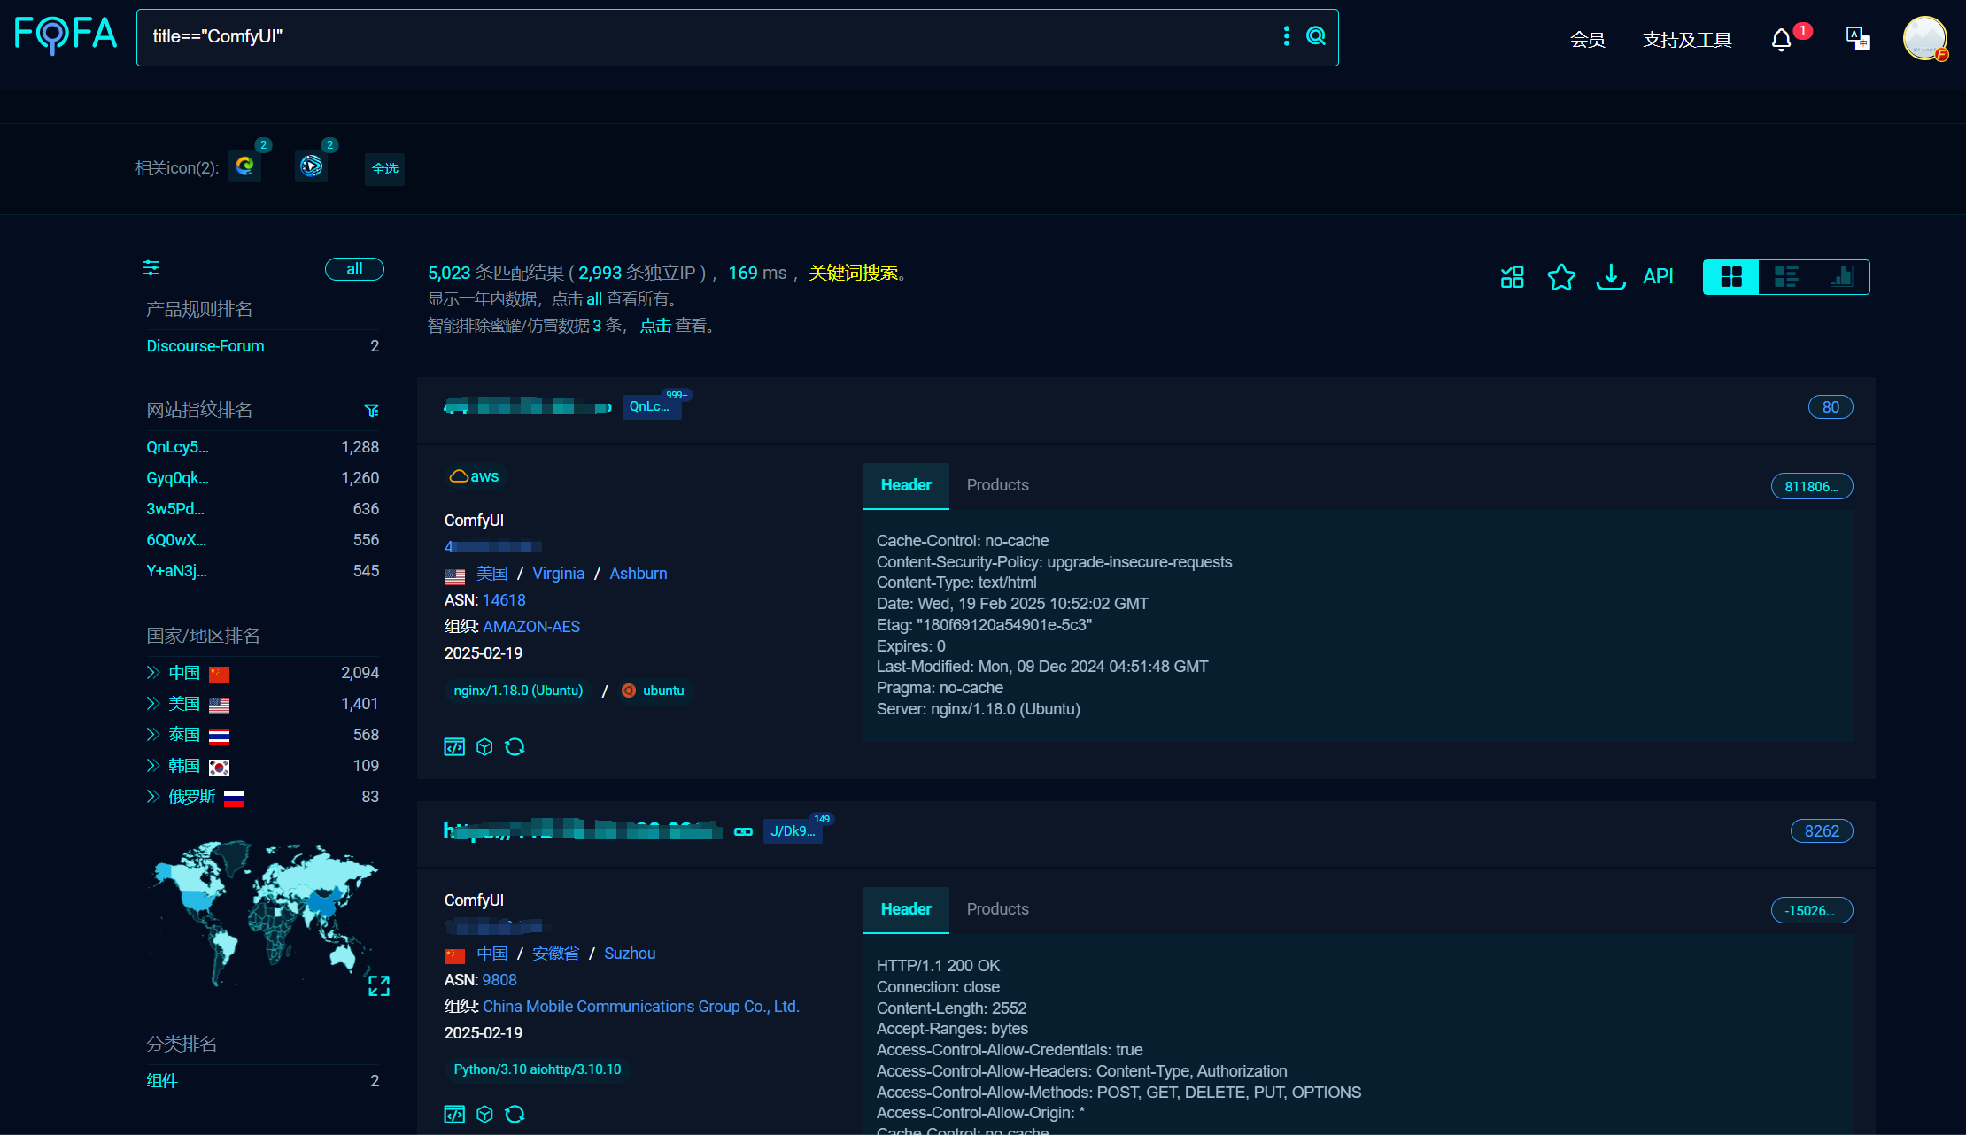1966x1135 pixels.
Task: Click the 全选 select-all button
Action: tap(384, 169)
